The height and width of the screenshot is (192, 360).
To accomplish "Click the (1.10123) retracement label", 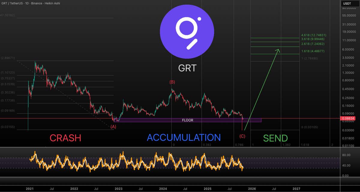I will pyautogui.click(x=7, y=72).
